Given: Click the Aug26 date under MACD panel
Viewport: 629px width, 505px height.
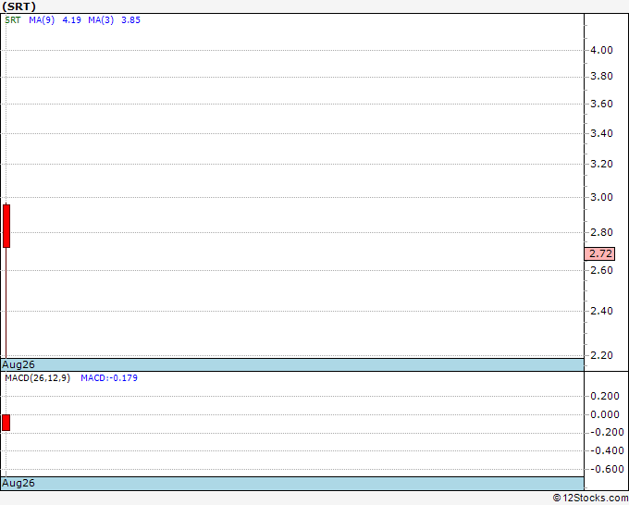Looking at the screenshot, I should pyautogui.click(x=18, y=483).
